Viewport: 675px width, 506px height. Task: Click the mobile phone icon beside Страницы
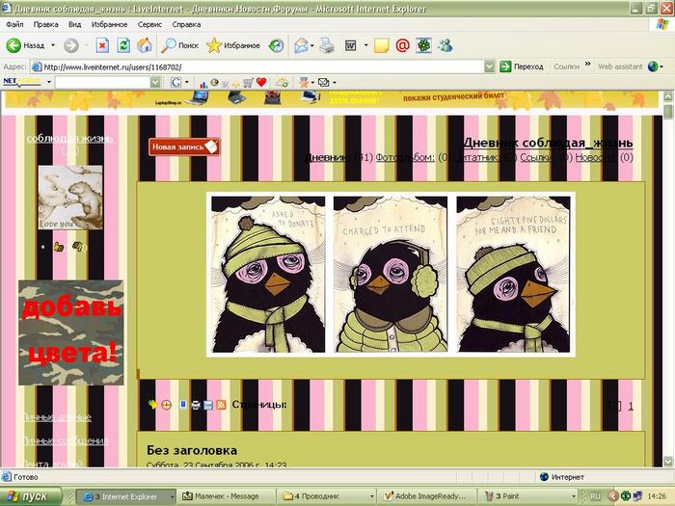(x=183, y=405)
